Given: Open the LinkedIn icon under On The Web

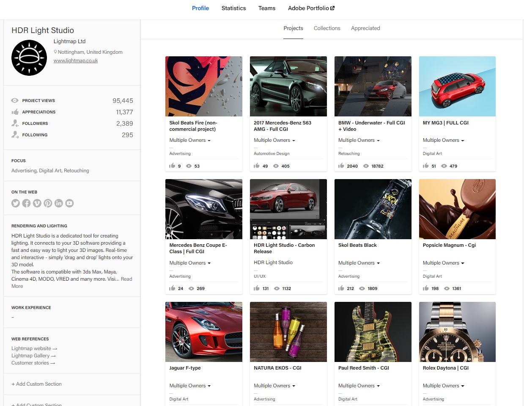Looking at the screenshot, I should click(59, 203).
